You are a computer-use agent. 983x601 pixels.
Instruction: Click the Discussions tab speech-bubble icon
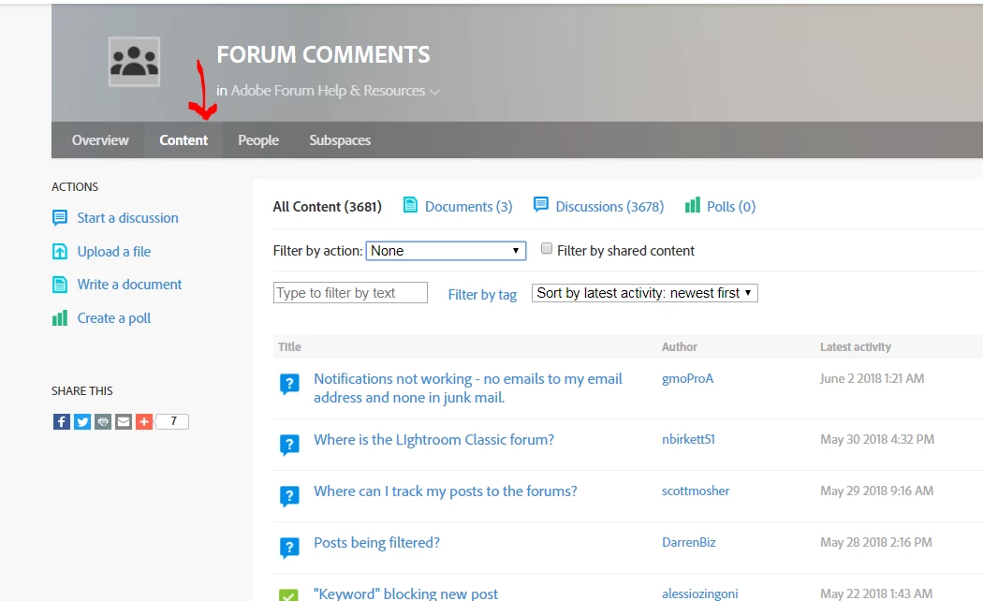tap(540, 205)
